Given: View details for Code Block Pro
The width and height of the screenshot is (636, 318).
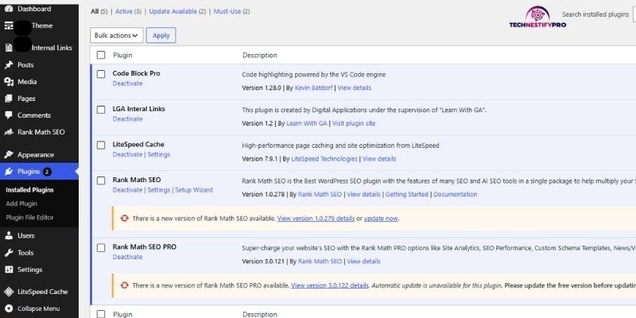Looking at the screenshot, I should coord(354,87).
